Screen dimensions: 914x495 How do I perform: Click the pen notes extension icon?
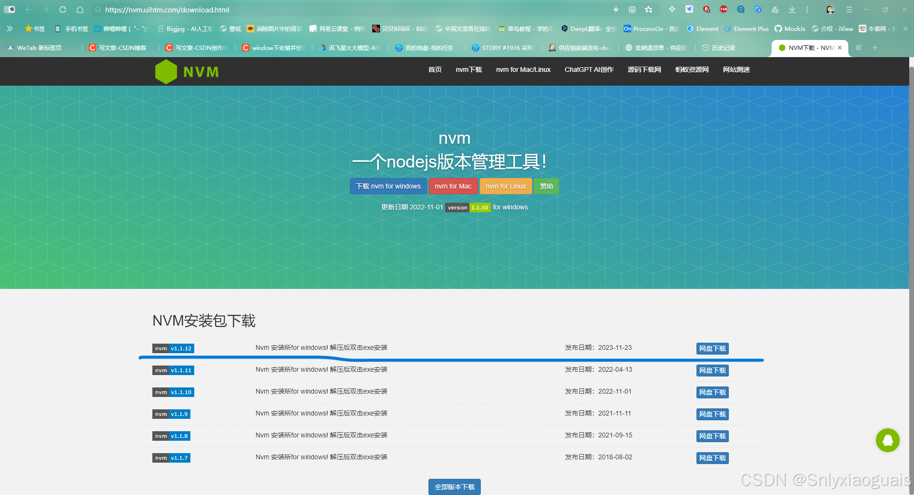click(775, 10)
